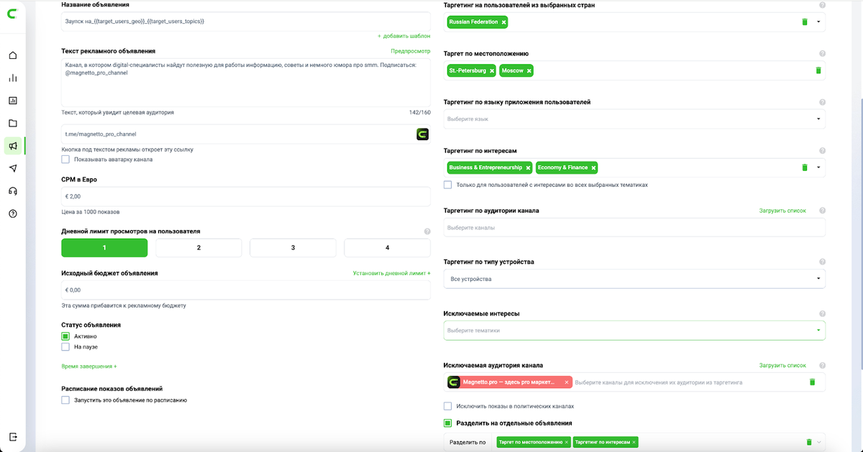Clear interest targeting with the trash icon
This screenshot has width=863, height=452.
[805, 167]
